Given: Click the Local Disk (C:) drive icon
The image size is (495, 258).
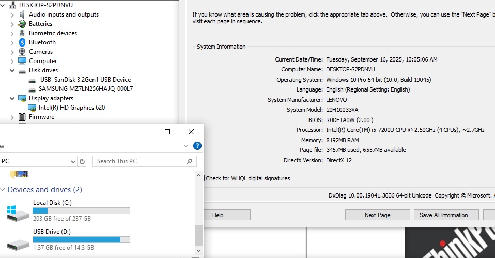Looking at the screenshot, I should pos(18,212).
